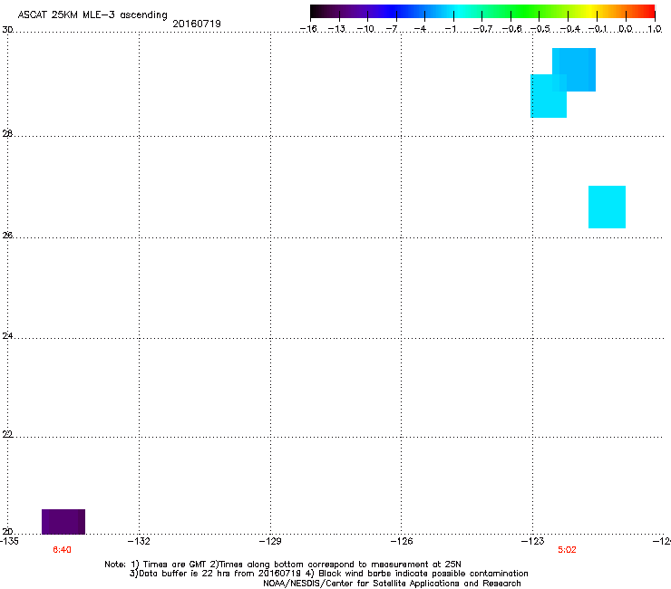Click the colorbar tick label 1.0
The height and width of the screenshot is (589, 671).
pyautogui.click(x=655, y=29)
